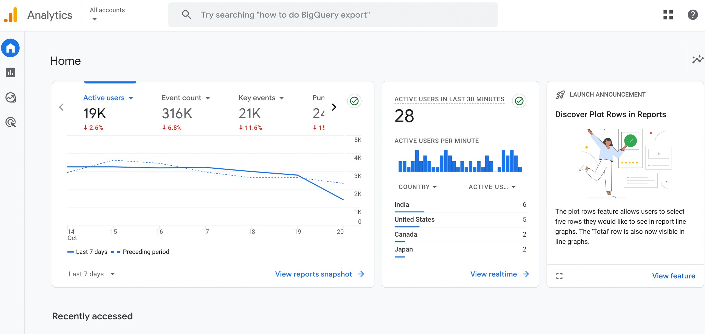Screen dimensions: 705x334
Task: Click the ACTIVE USERS PER MINUTE label
Action: [436, 141]
